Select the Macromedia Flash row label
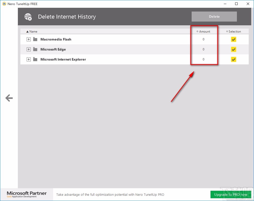This screenshot has height=201, width=254. [56, 39]
